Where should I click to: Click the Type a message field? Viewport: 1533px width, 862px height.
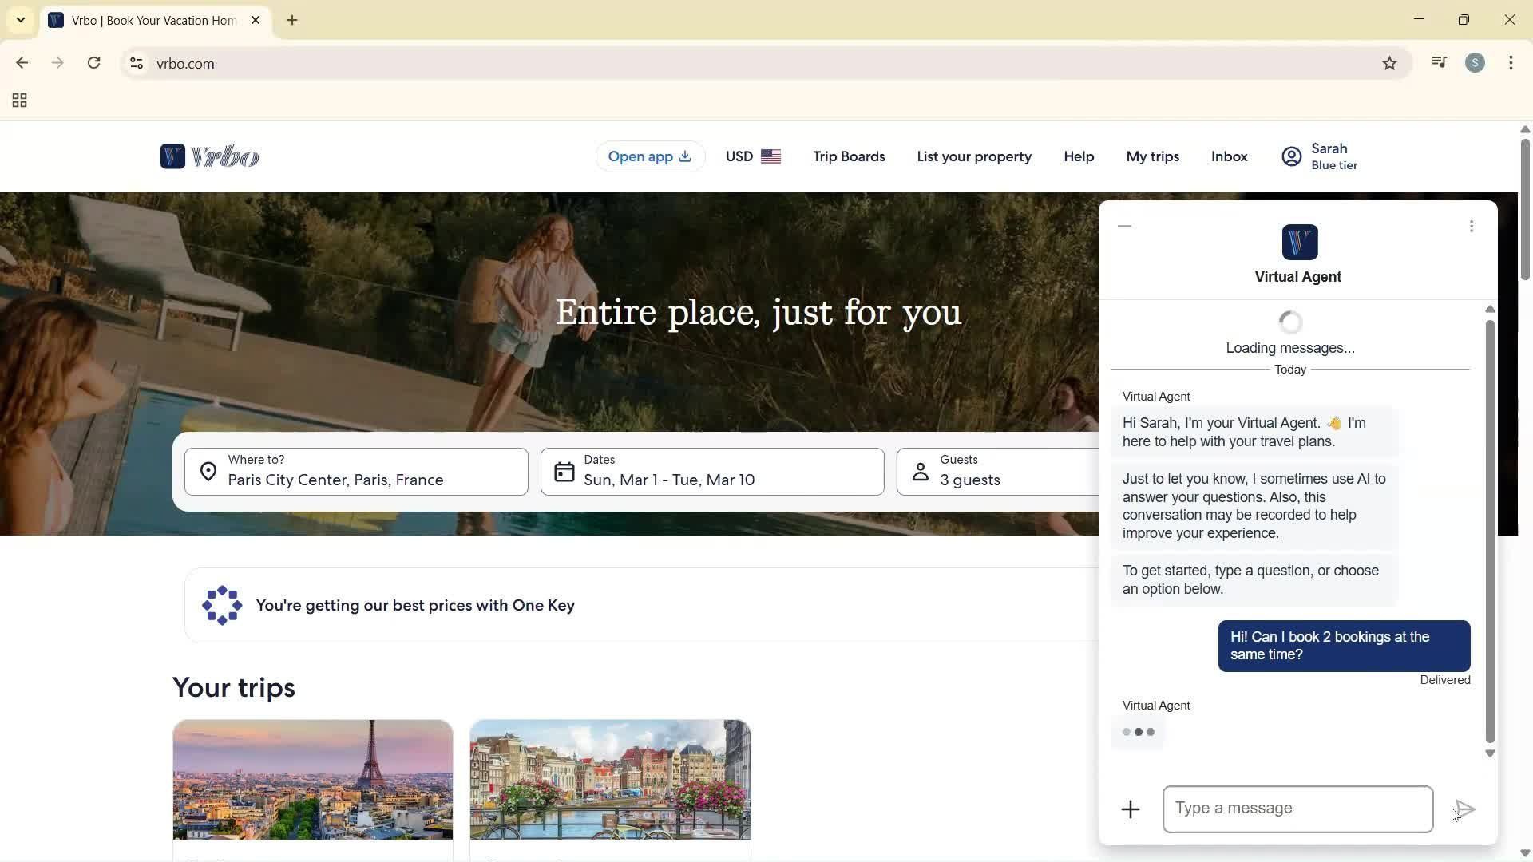click(x=1297, y=809)
